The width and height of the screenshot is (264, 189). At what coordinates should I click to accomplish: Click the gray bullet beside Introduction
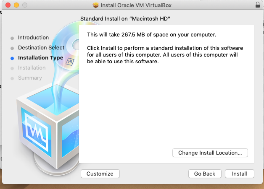pos(12,38)
